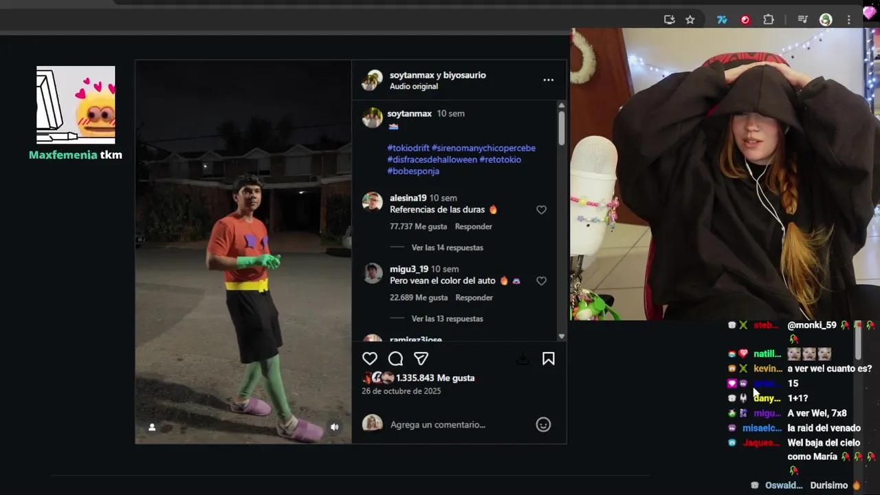Select chat message A ver Wel, 7x8
This screenshot has width=880, height=495.
point(817,413)
